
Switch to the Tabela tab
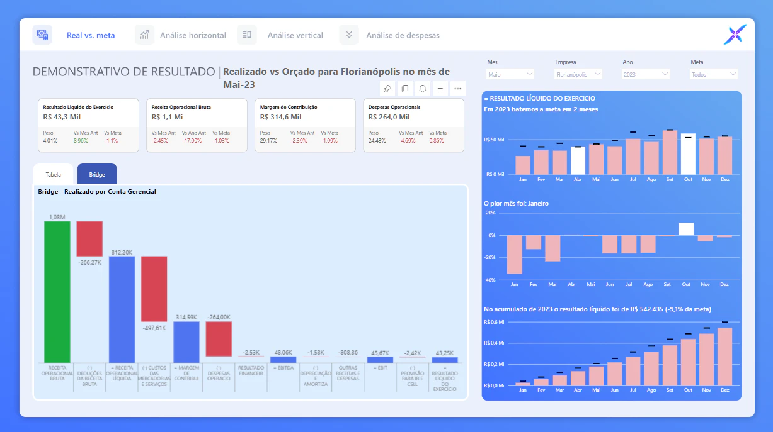coord(54,174)
